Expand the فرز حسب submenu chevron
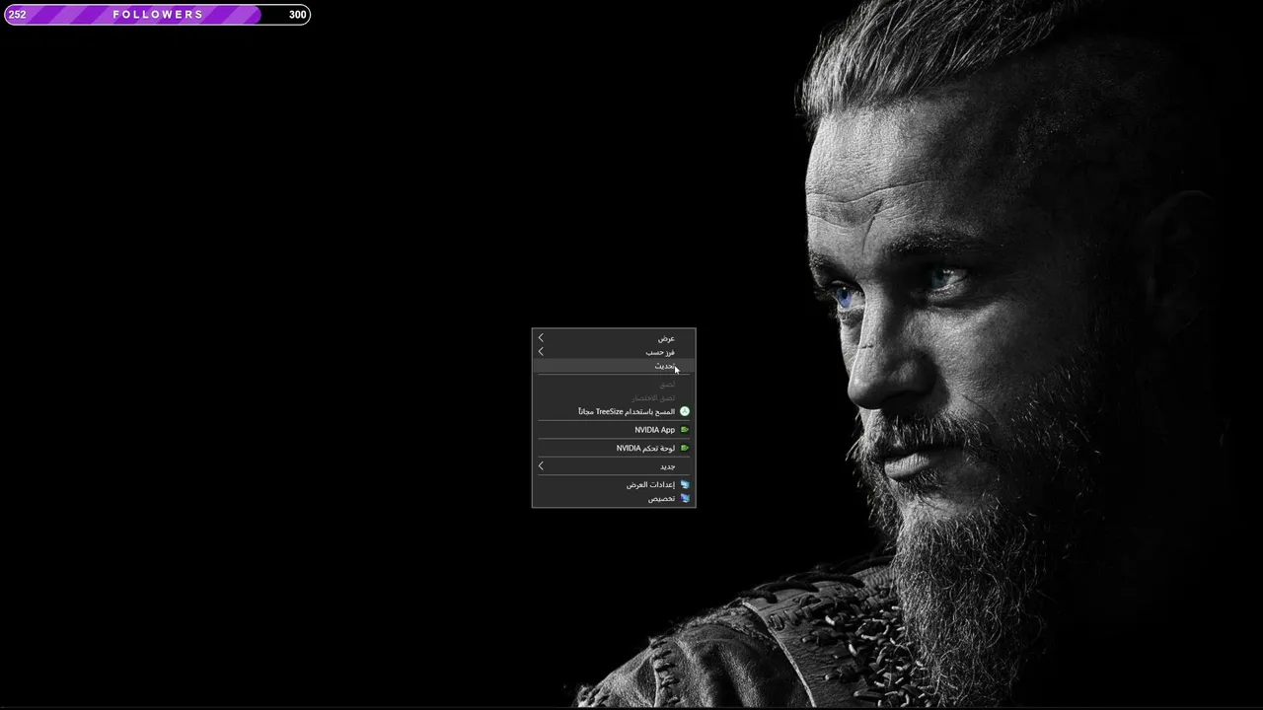Screen dimensions: 1263x710 pyautogui.click(x=541, y=351)
